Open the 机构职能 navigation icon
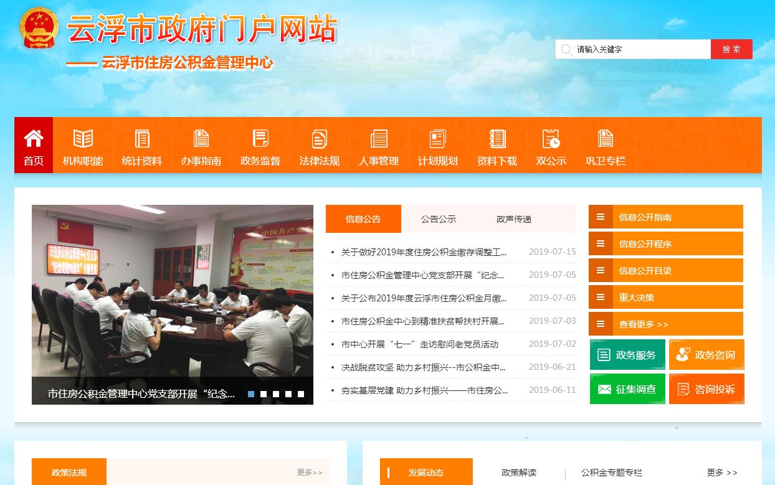775x485 pixels. tap(83, 138)
